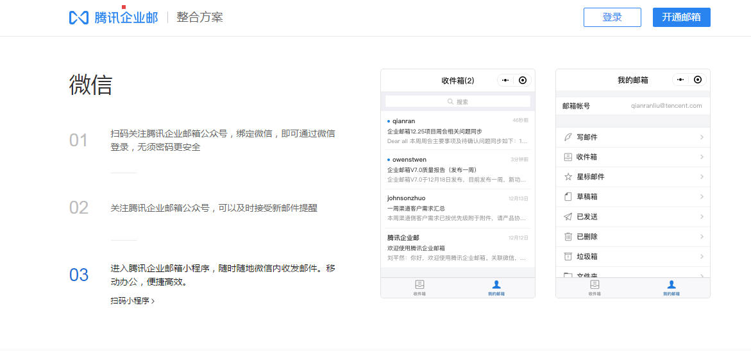The height and width of the screenshot is (351, 751).
Task: Click the compose pen icon beside 写邮件
Action: click(568, 137)
